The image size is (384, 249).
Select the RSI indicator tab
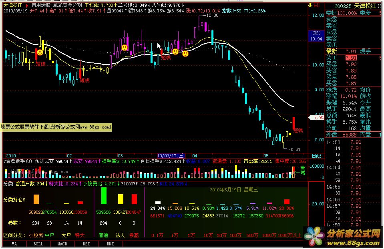pyautogui.click(x=86, y=244)
